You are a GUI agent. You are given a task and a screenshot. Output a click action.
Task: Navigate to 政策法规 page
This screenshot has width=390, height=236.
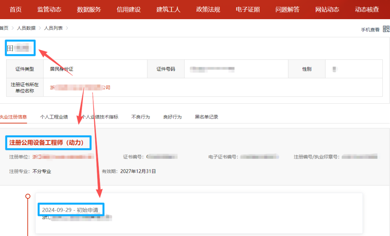point(208,9)
